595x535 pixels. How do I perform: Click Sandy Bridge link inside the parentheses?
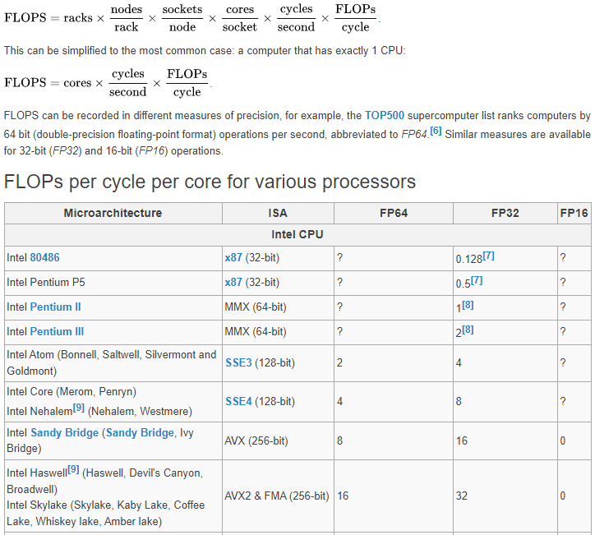click(x=139, y=433)
